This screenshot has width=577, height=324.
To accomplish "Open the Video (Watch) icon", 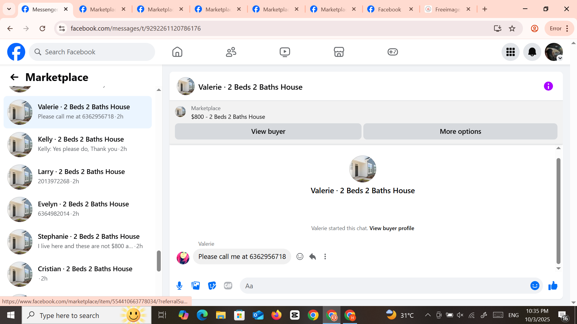I will 285,52.
